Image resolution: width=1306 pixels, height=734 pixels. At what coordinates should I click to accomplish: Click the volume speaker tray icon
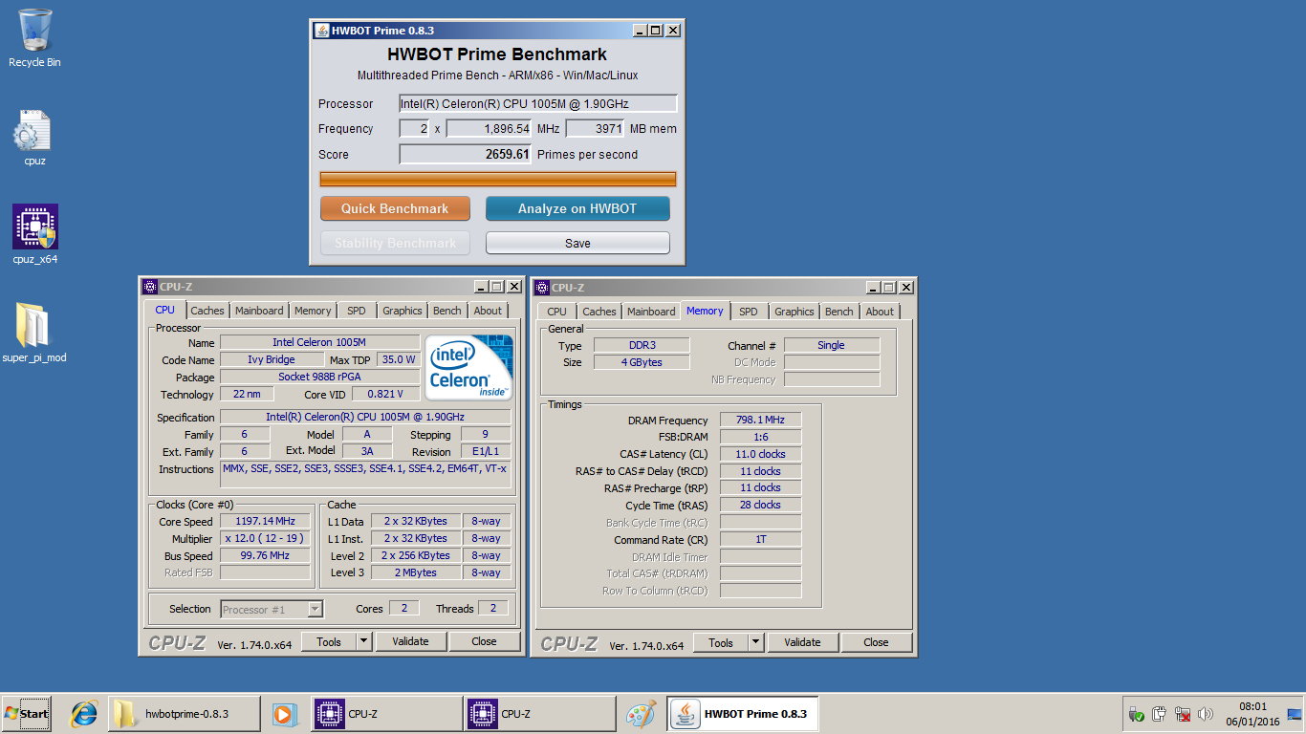(x=1206, y=714)
